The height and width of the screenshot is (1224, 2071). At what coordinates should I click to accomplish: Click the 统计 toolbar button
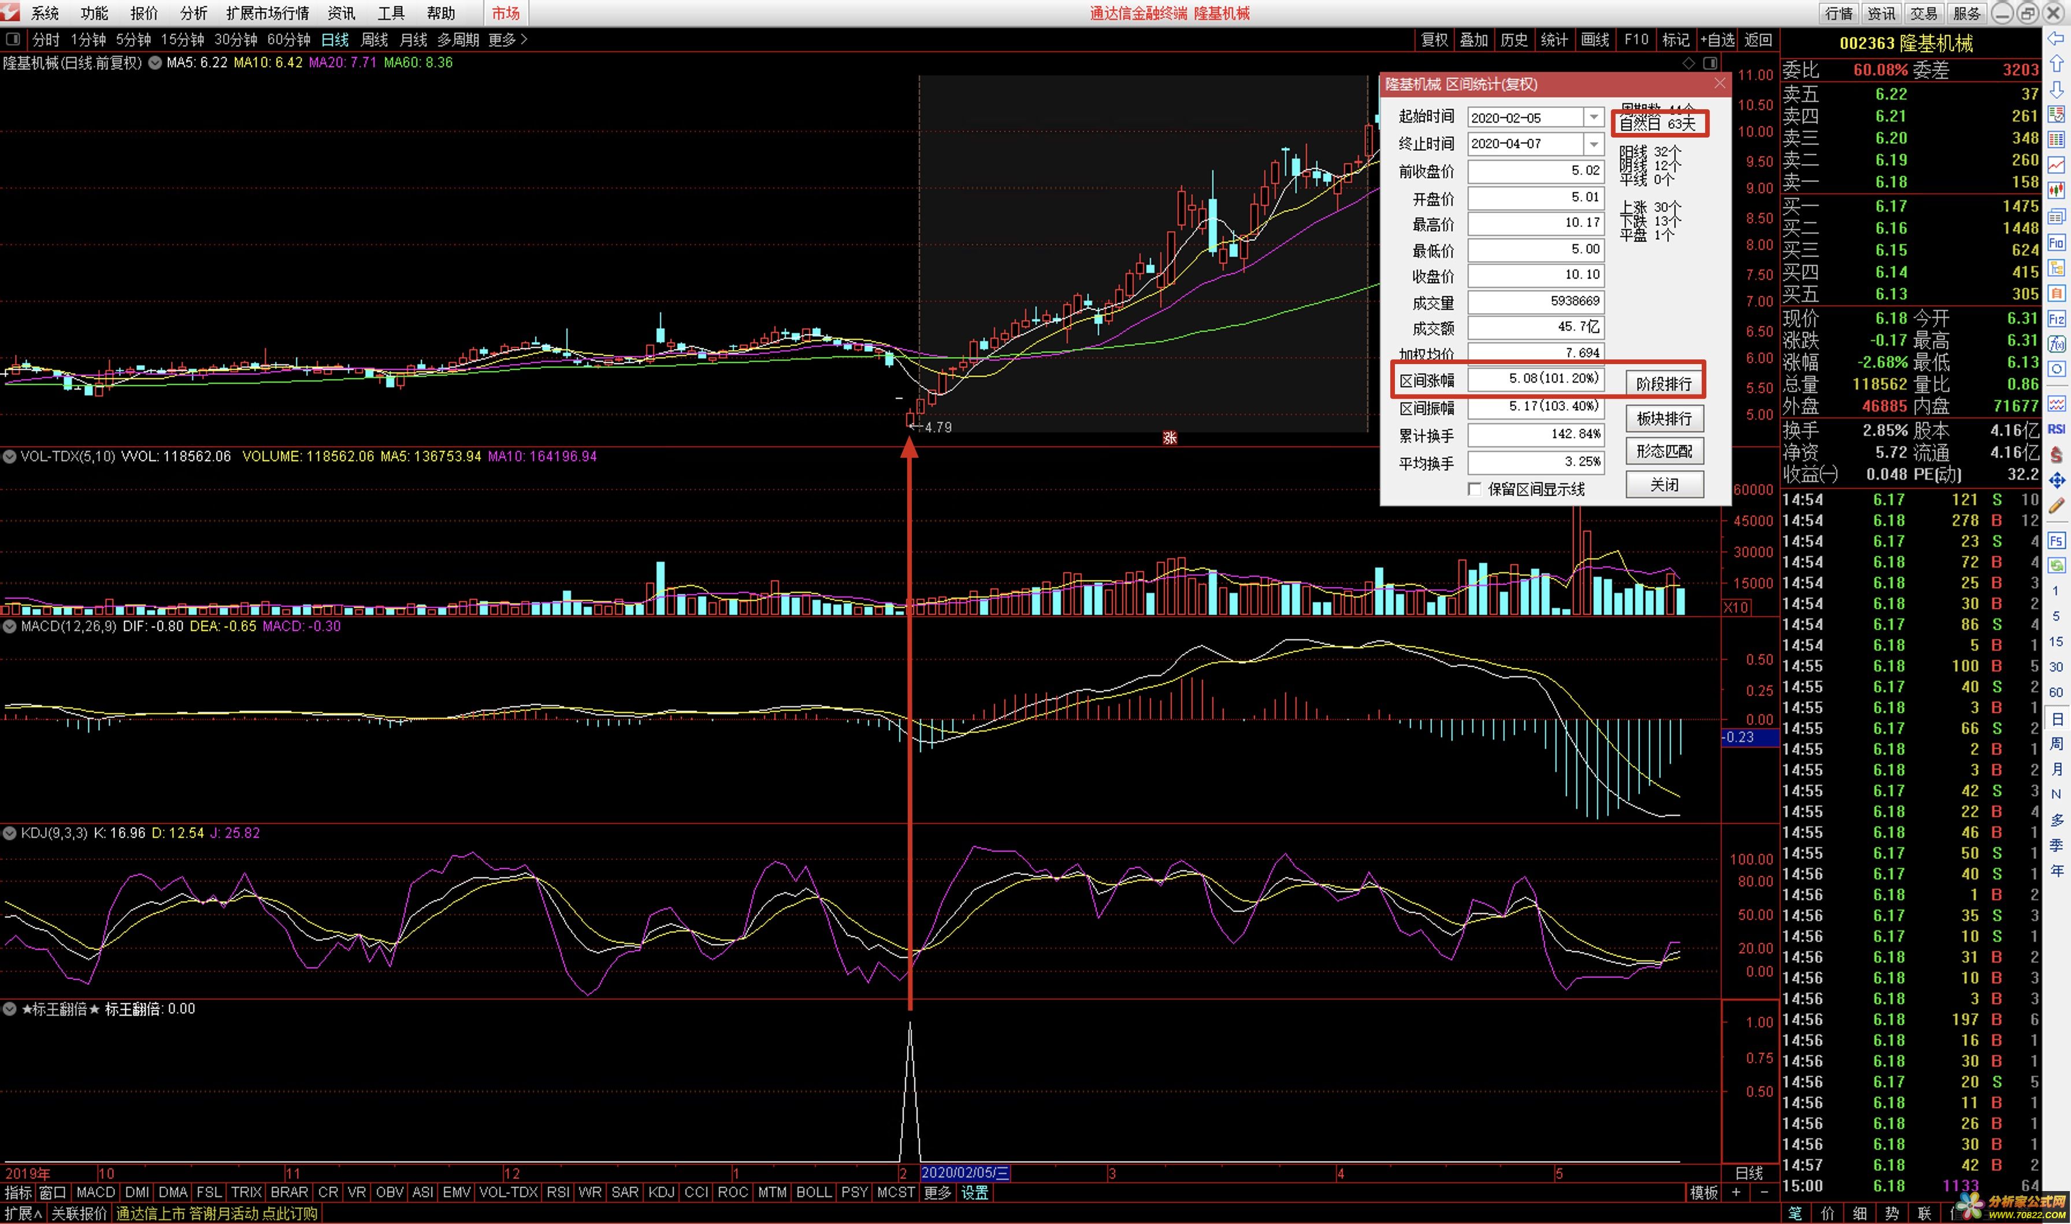[1554, 40]
